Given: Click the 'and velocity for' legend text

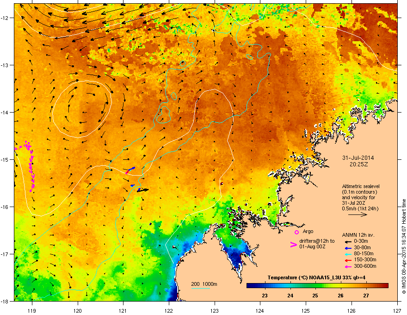Looking at the screenshot, I should point(358,197).
